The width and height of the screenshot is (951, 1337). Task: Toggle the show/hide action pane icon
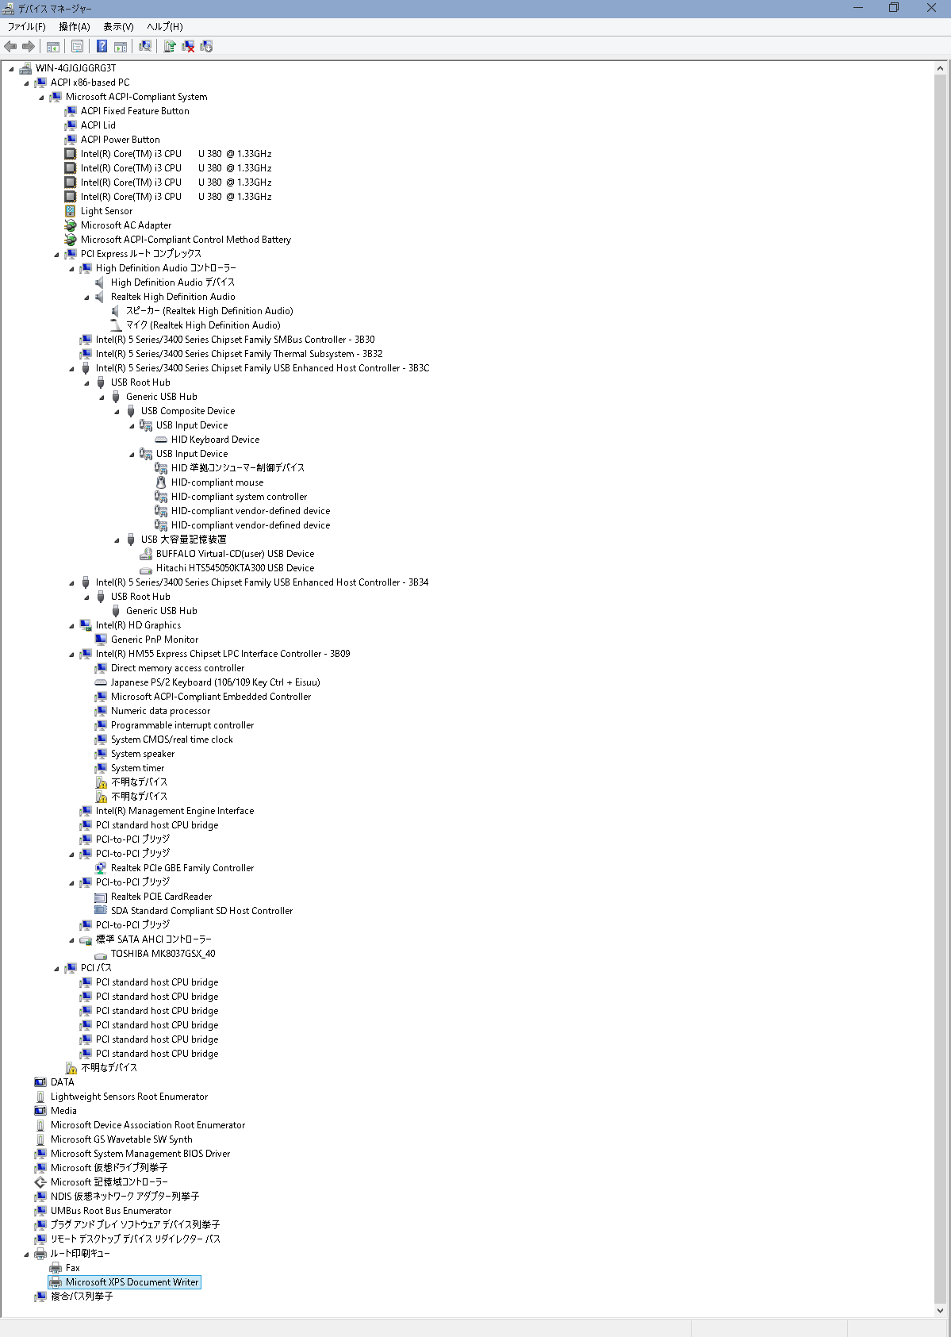pyautogui.click(x=121, y=47)
